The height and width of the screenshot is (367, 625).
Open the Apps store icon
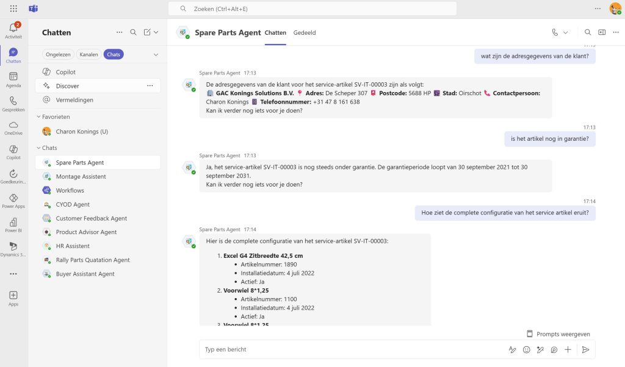click(x=13, y=298)
